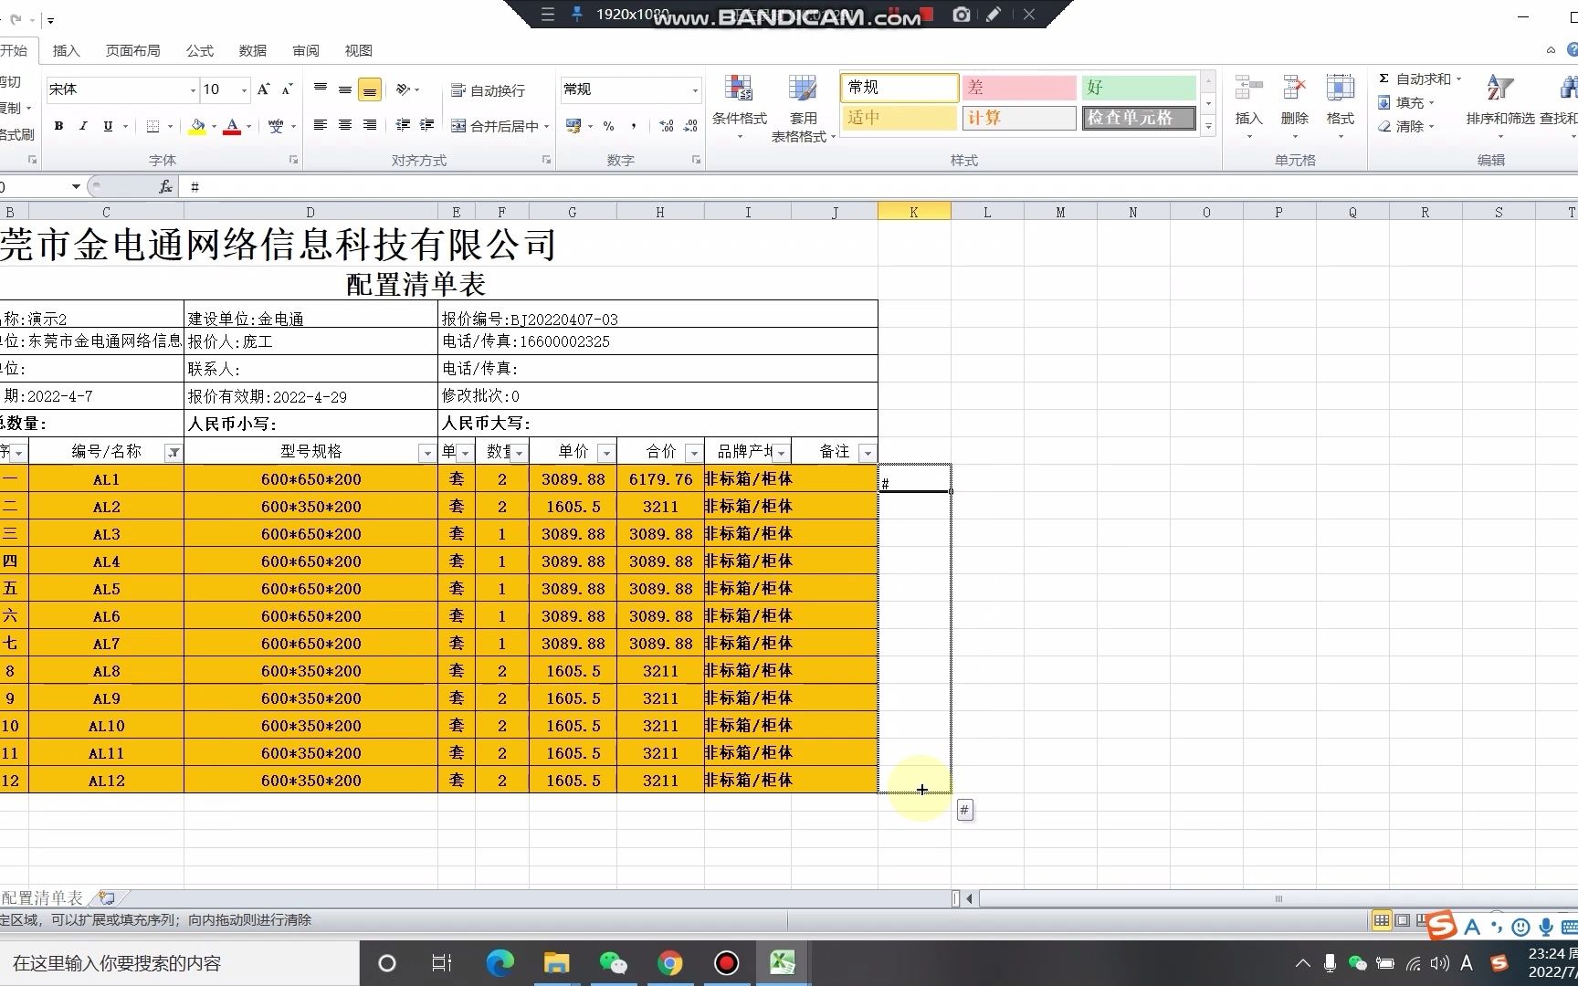The height and width of the screenshot is (986, 1578).
Task: Open the 单价 column filter dropdown
Action: [x=605, y=453]
